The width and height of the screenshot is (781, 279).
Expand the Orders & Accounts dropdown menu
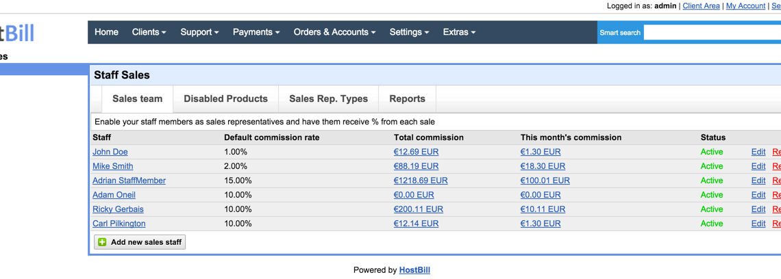point(334,32)
